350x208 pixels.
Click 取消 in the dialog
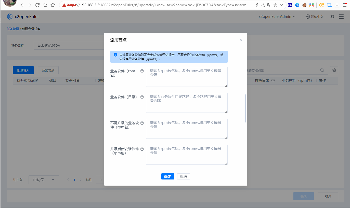pos(184,176)
